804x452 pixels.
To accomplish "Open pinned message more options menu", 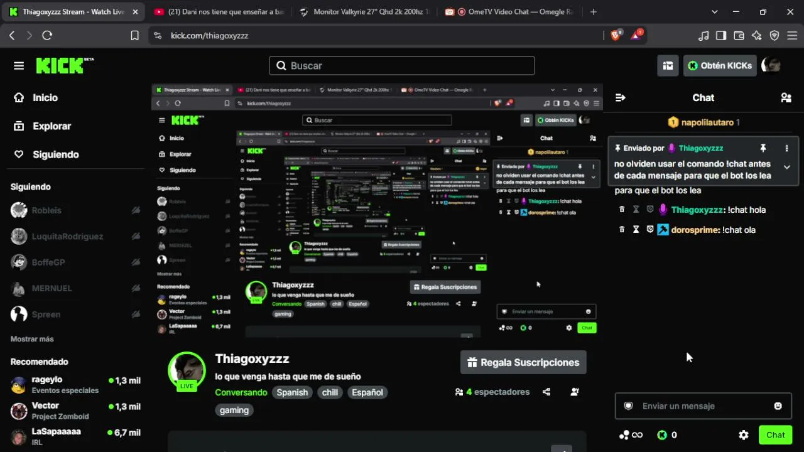I will click(x=786, y=148).
